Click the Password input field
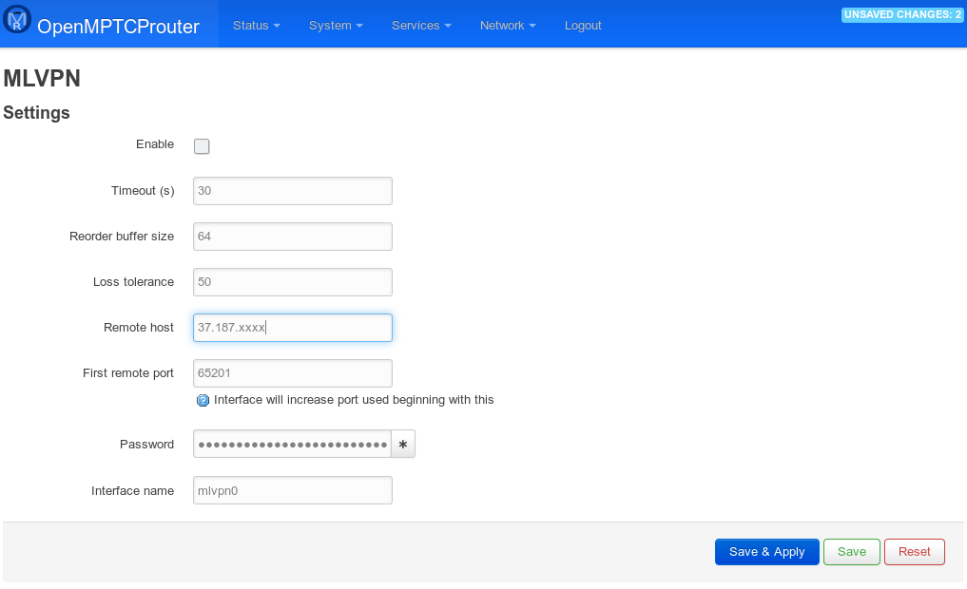This screenshot has width=967, height=589. (292, 445)
